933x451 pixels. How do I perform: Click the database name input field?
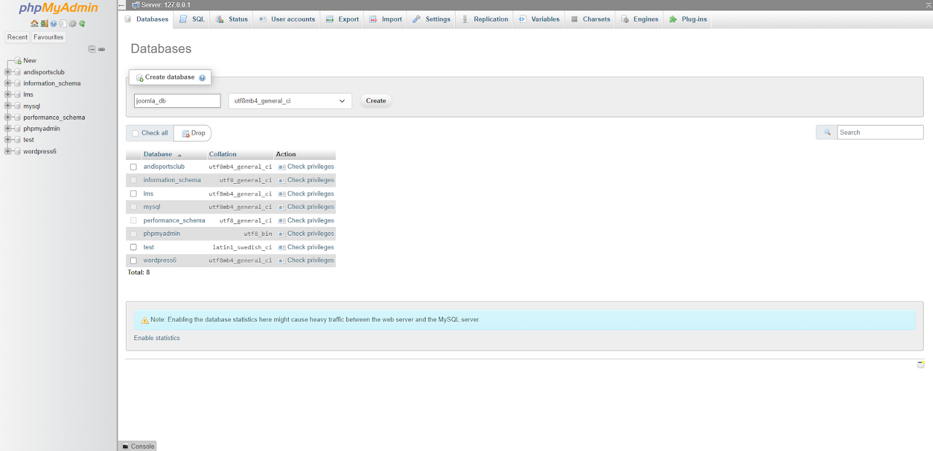tap(177, 101)
